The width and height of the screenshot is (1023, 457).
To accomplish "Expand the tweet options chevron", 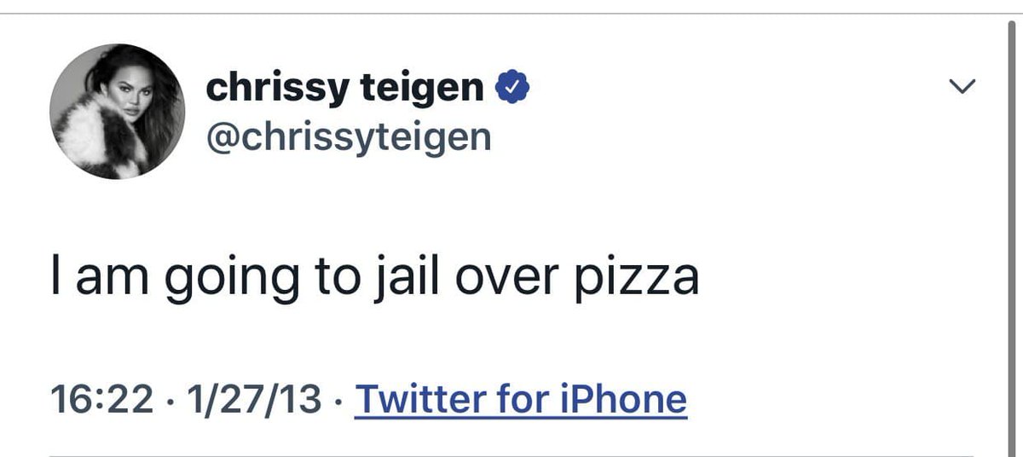I will click(962, 86).
